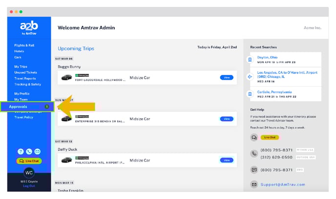Click envelope icon next to Support@AmTrav.com

pos(254,184)
